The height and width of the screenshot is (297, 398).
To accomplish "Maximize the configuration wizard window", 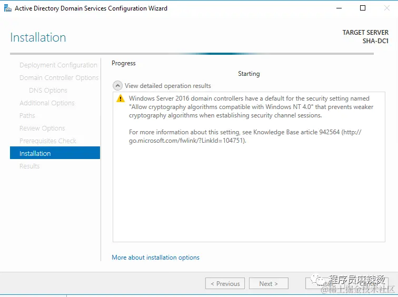I will (363, 8).
